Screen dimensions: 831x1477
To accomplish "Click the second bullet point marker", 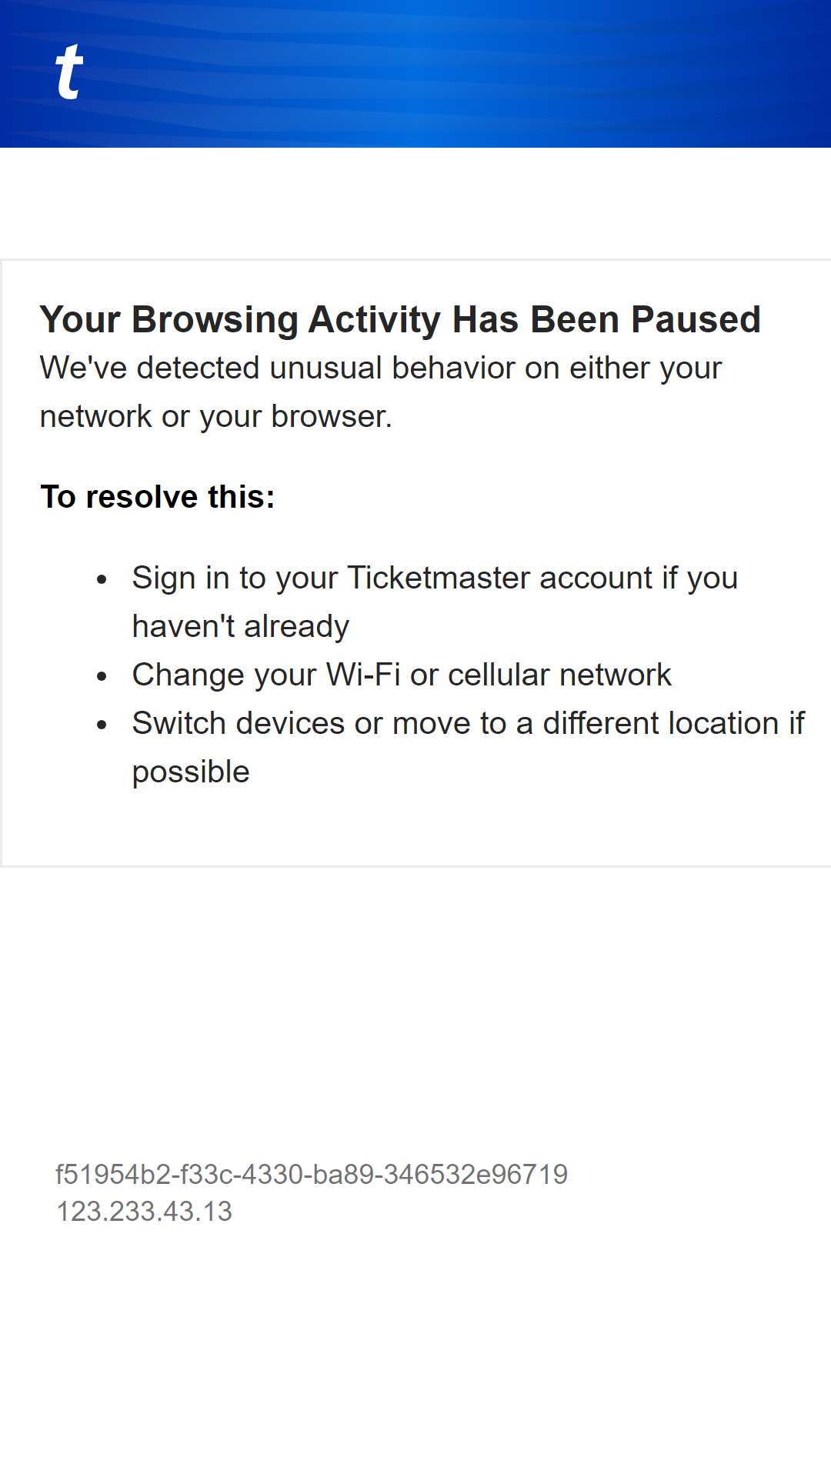I will coord(102,676).
